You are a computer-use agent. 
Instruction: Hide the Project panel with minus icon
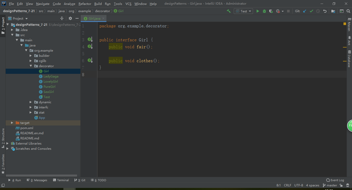coord(77,18)
